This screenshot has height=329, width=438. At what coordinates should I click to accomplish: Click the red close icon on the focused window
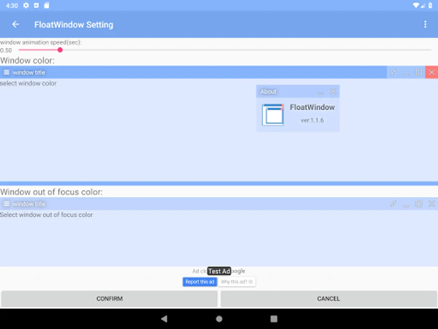(431, 72)
